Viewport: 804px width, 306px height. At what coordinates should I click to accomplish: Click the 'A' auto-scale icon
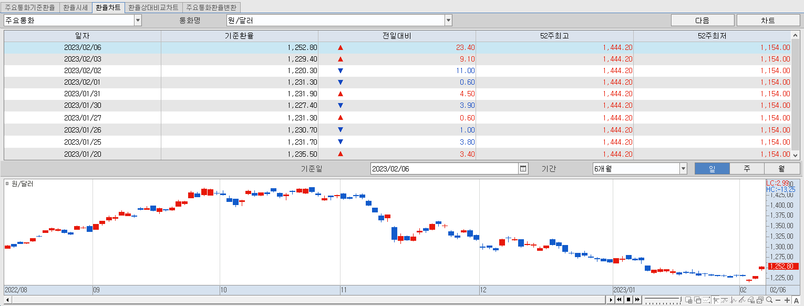tap(796, 300)
